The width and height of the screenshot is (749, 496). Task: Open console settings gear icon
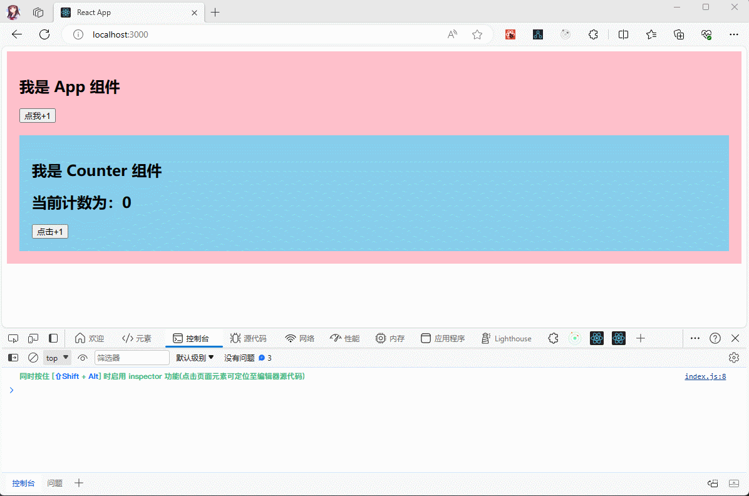(x=733, y=358)
